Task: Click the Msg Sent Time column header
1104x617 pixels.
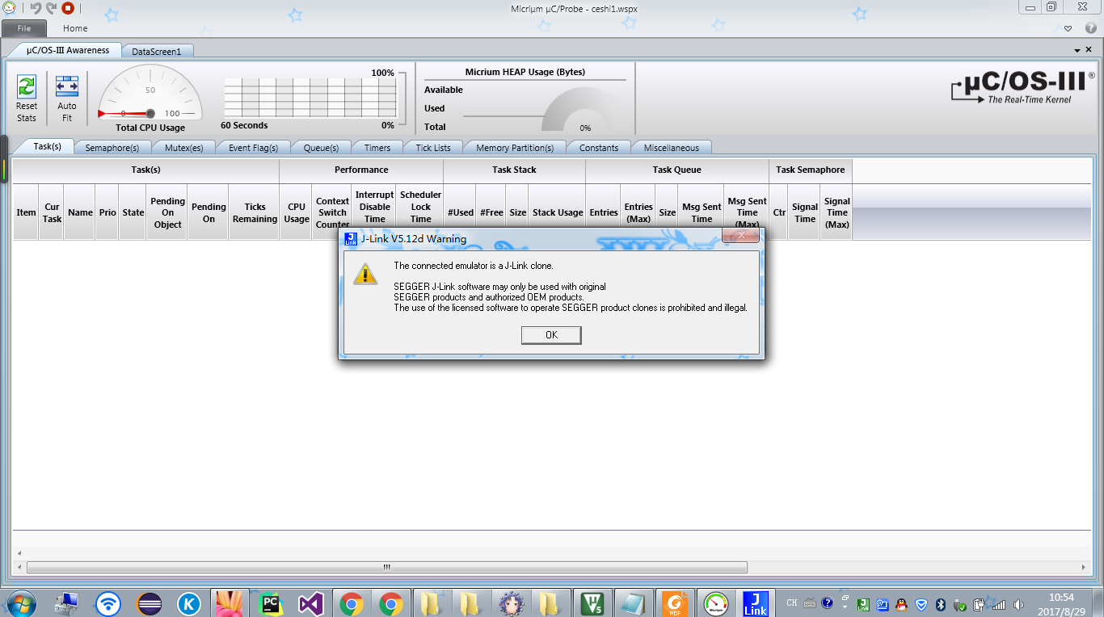Action: click(x=702, y=212)
